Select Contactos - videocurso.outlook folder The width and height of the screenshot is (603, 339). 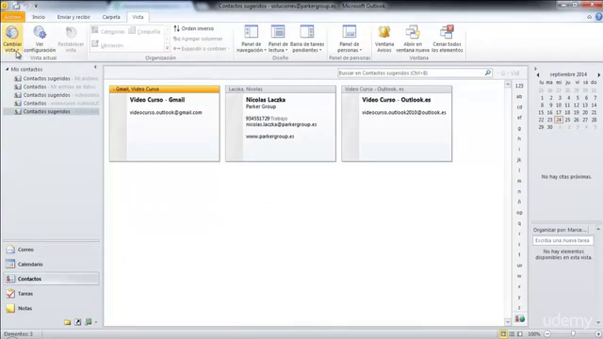(x=57, y=104)
